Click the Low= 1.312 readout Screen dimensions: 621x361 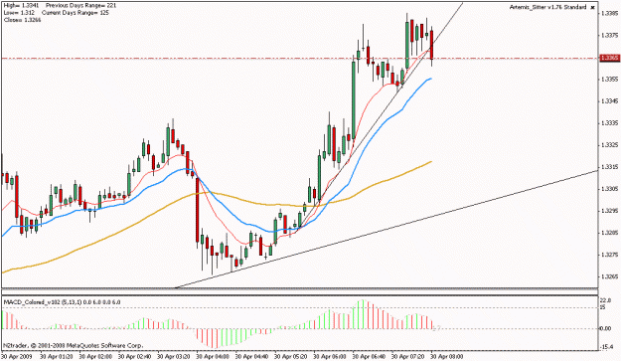click(x=20, y=13)
